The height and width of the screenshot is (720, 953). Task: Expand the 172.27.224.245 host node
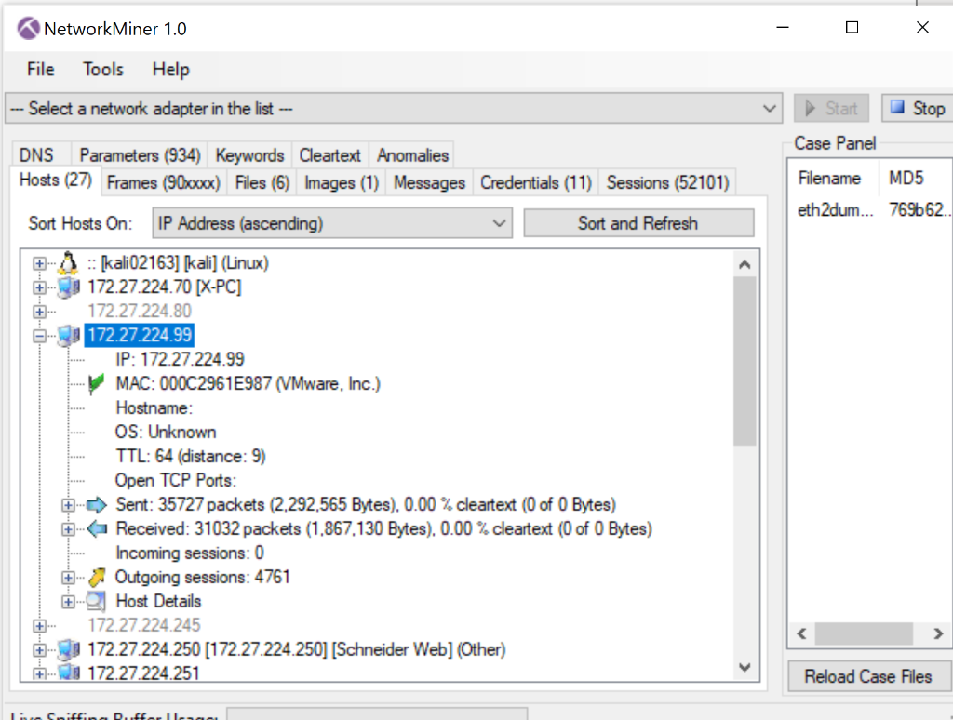[39, 626]
